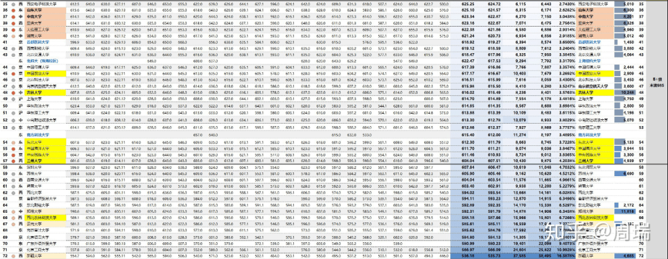The width and height of the screenshot is (668, 259).
Task: Select the cell showing 10,109
Action: tap(521, 113)
